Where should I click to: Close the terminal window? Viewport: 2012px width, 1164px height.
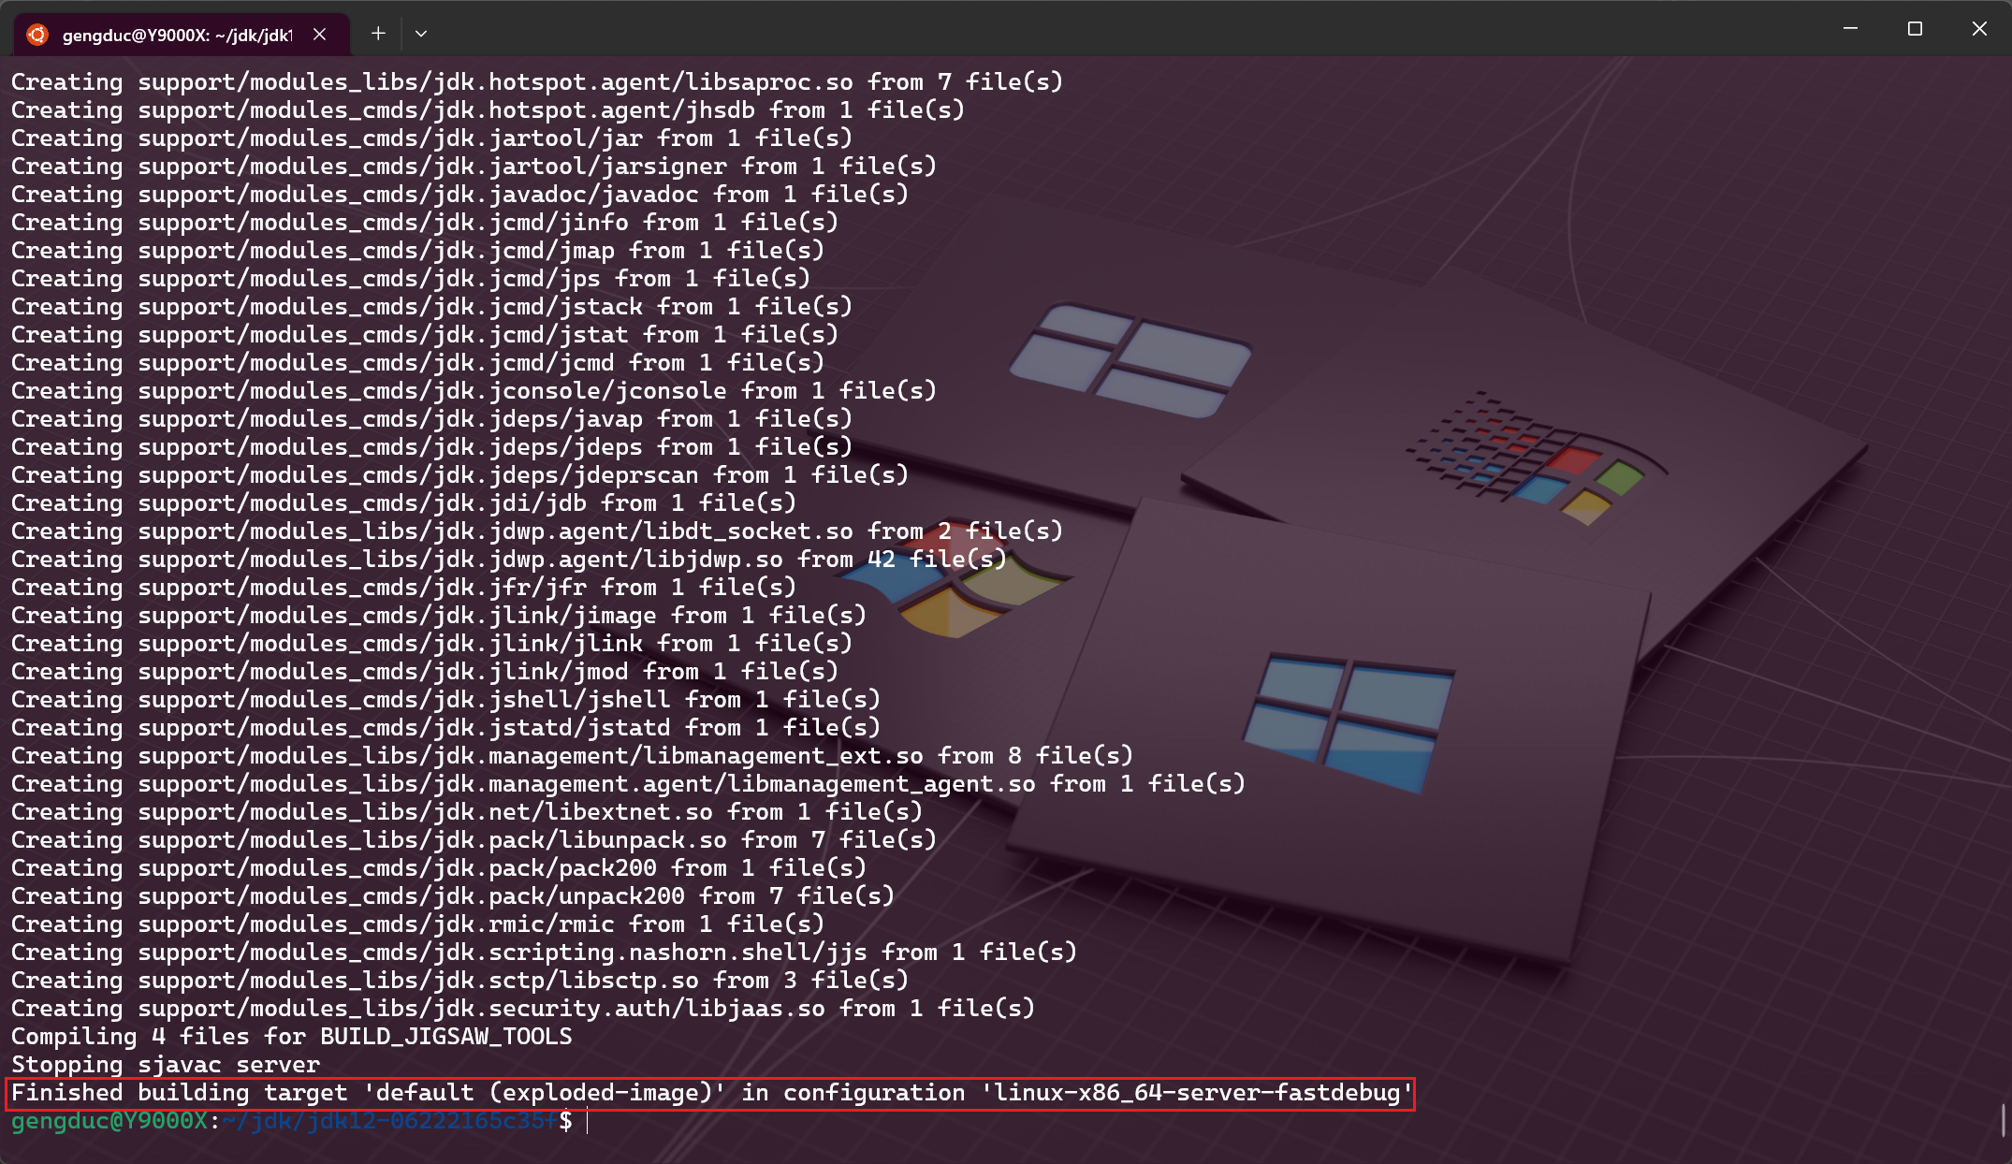click(x=1979, y=29)
